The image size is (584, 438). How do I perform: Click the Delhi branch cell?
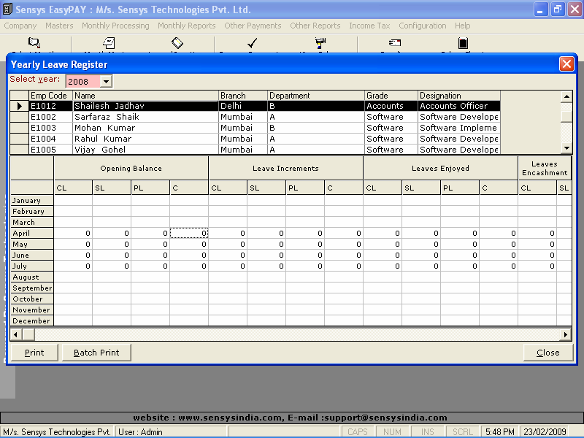click(243, 106)
